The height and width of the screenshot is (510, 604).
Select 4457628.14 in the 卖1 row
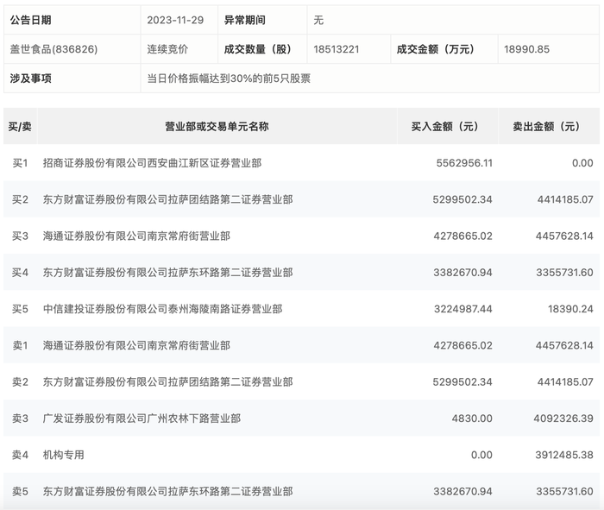564,345
